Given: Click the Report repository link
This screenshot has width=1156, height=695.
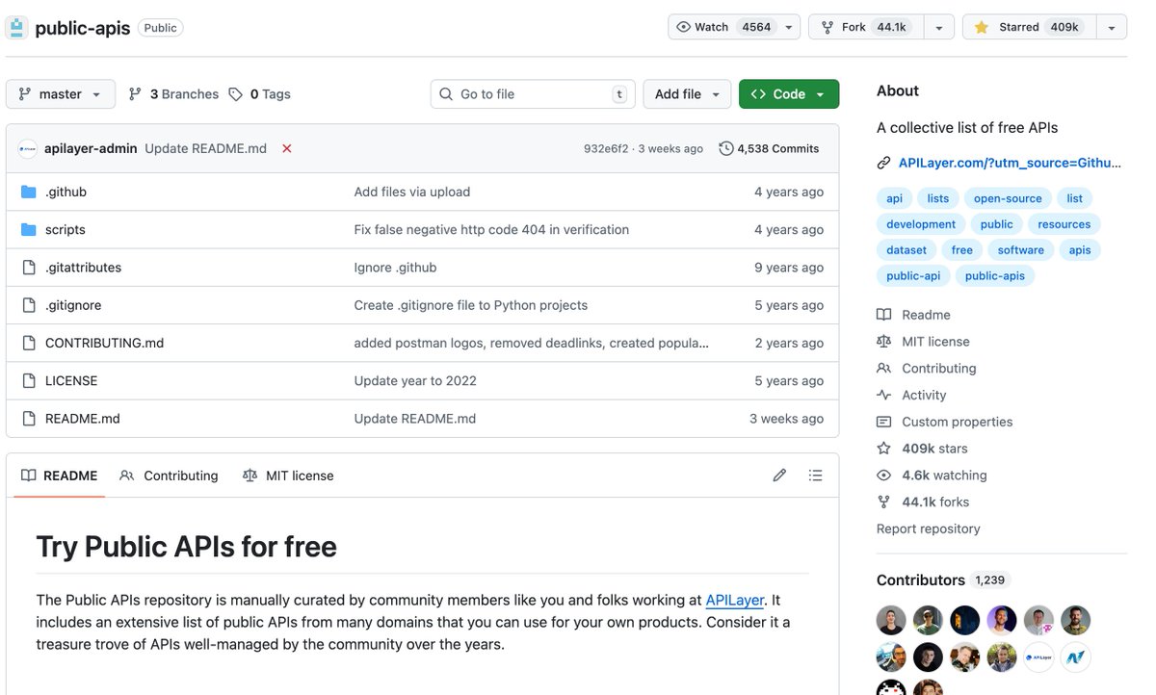Looking at the screenshot, I should point(928,528).
